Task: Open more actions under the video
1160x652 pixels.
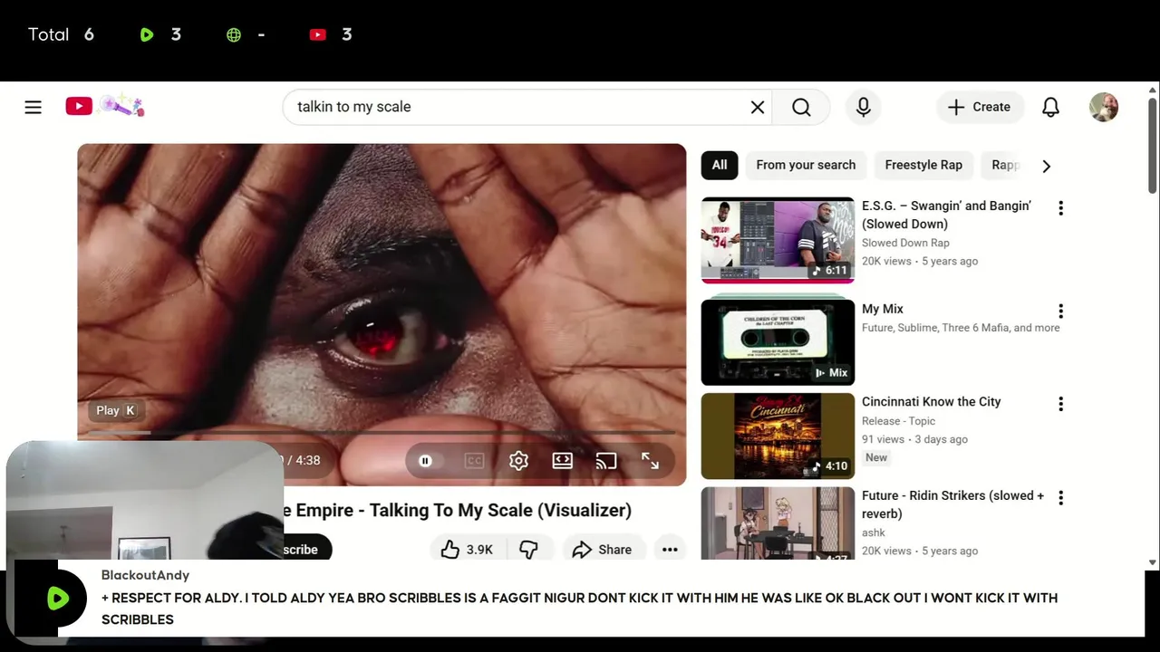Action: coord(670,550)
